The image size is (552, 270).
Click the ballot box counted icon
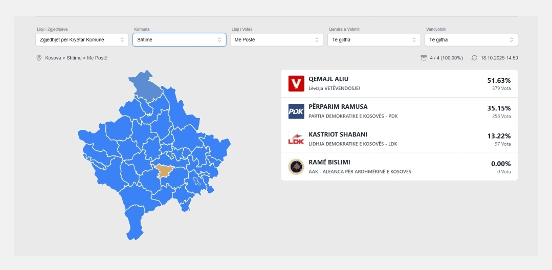tap(424, 58)
